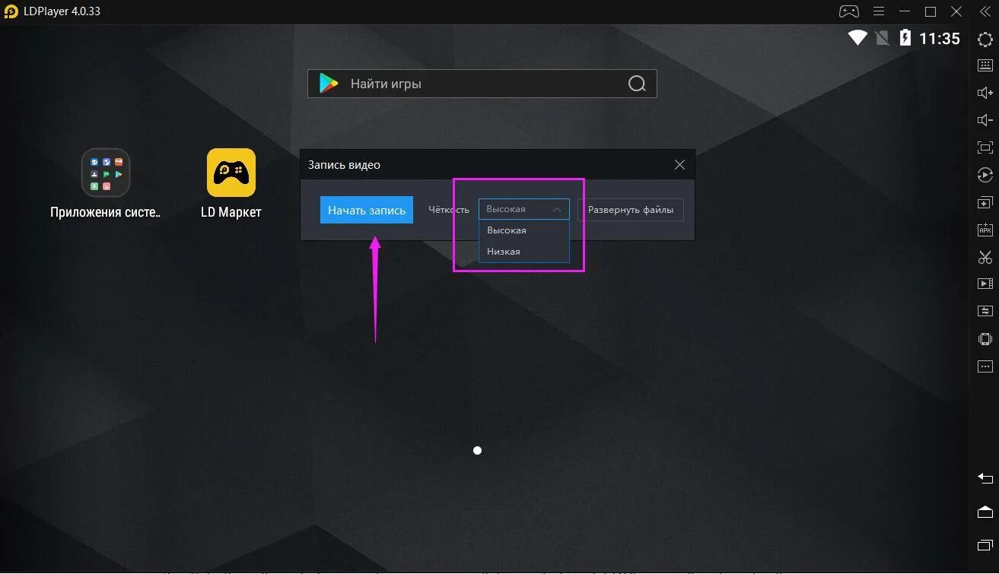
Task: Install an APK via sidebar icon
Action: pos(985,230)
